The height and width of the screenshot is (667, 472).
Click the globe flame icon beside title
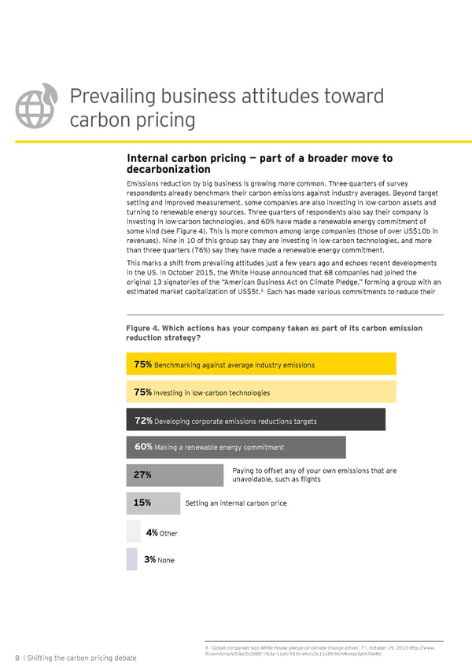(34, 109)
